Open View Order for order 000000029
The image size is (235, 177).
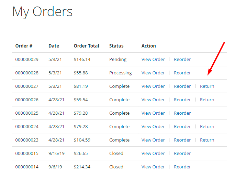click(x=153, y=59)
